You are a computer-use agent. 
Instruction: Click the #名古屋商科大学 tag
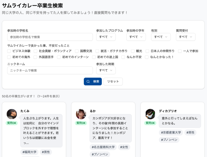pyautogui.click(x=103, y=147)
